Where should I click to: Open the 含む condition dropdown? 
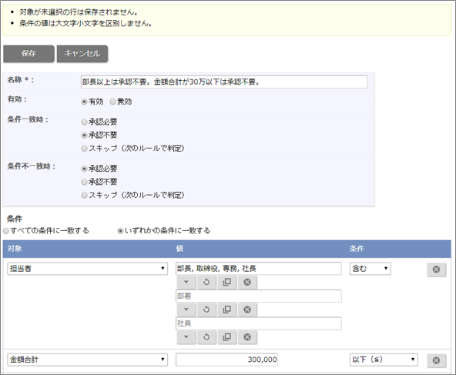coord(370,269)
